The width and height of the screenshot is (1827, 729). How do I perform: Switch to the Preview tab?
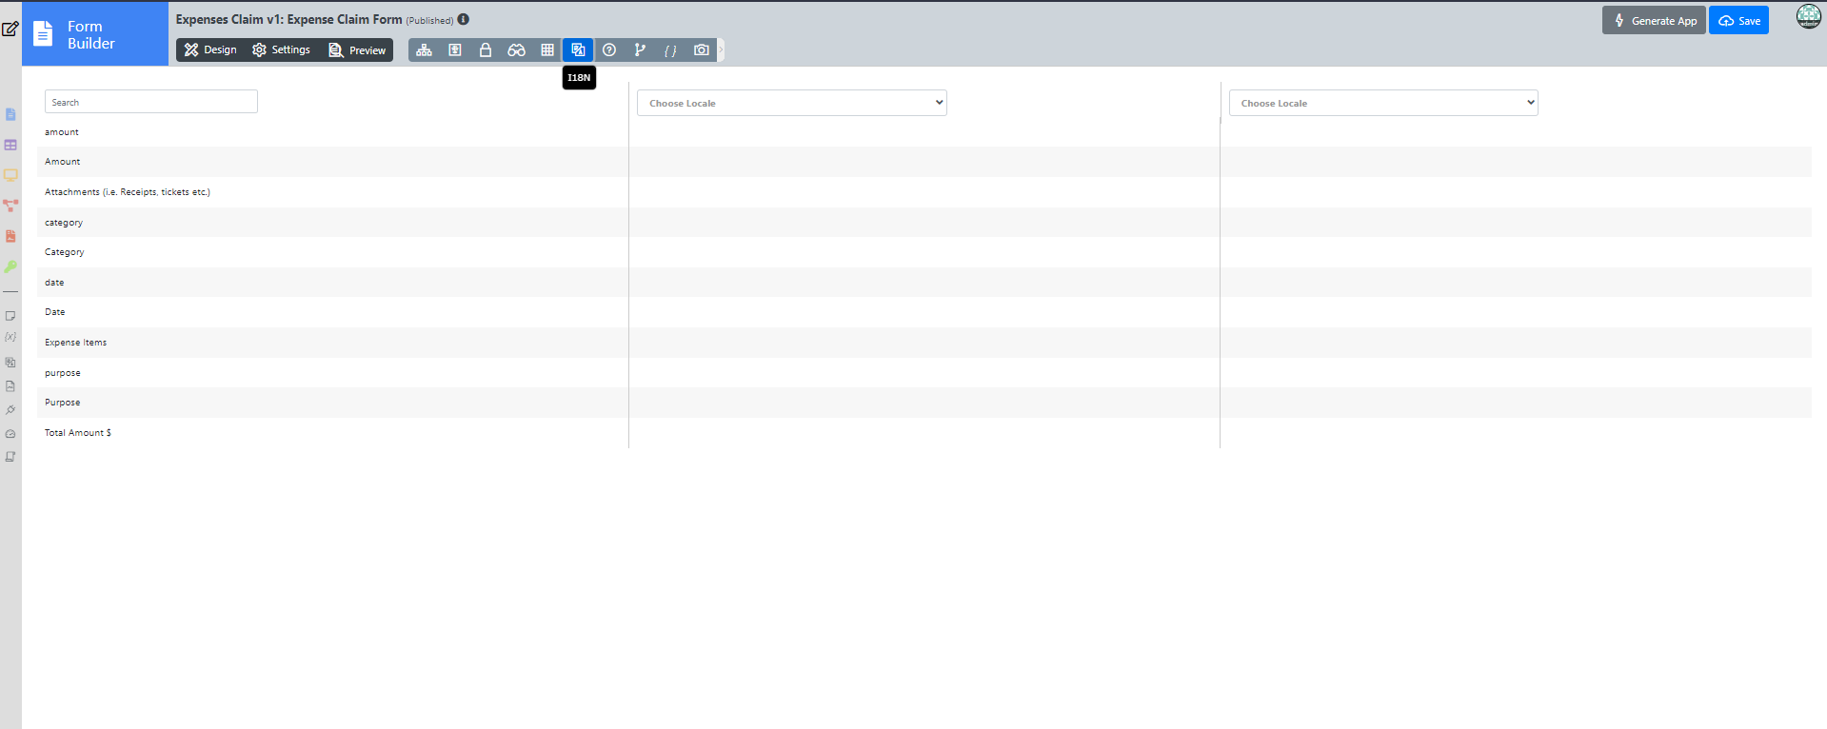357,50
